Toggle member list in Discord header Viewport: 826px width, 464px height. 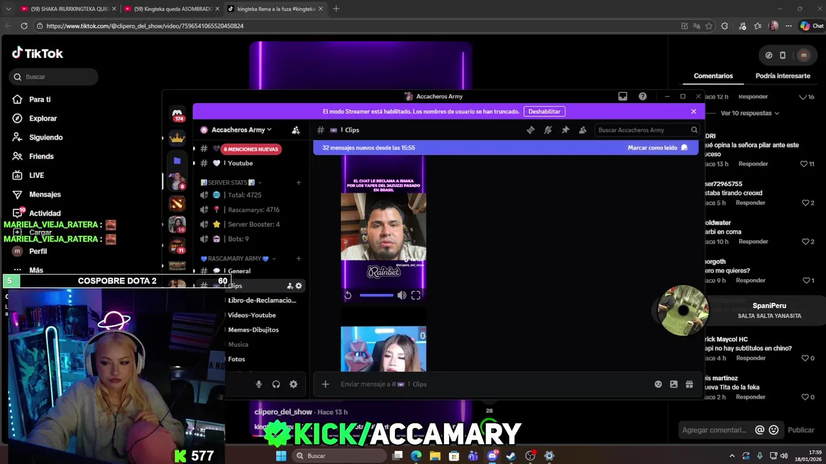[583, 130]
